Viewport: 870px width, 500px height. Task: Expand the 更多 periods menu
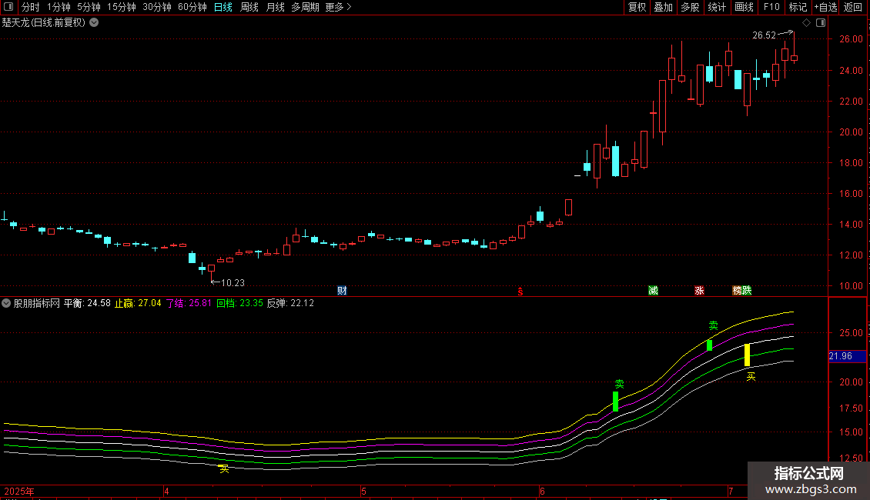tap(338, 7)
